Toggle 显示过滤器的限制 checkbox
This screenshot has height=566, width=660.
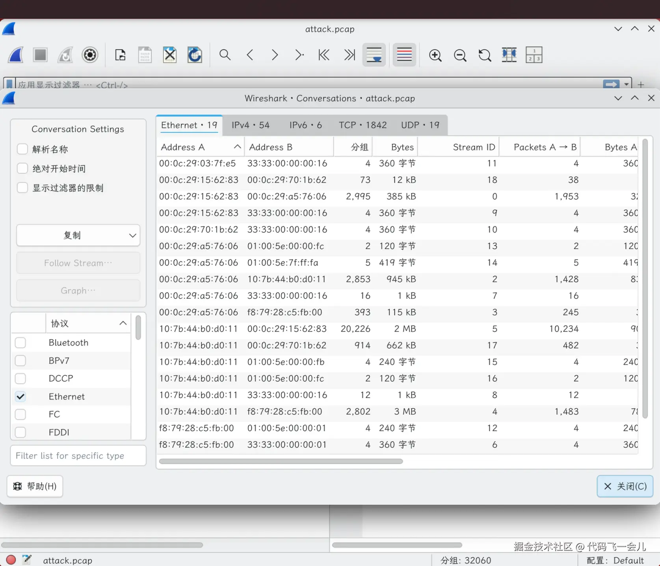click(22, 188)
